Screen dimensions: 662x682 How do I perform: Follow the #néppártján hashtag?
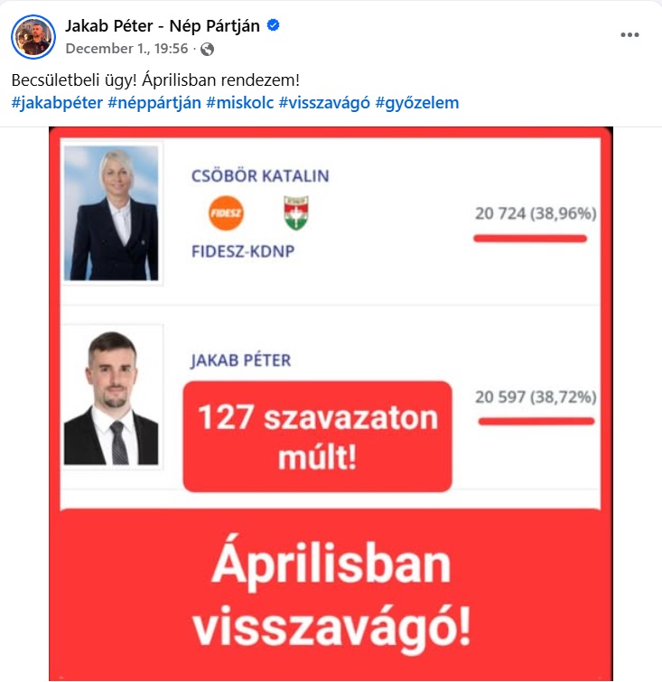pos(154,103)
